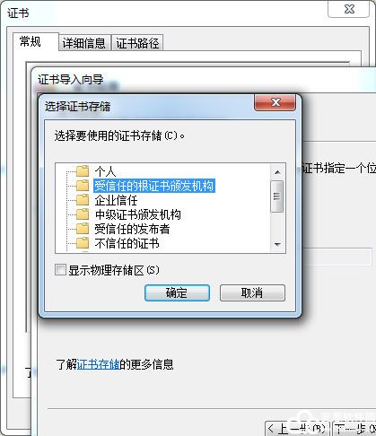
Task: Click the 受信任的发布者 folder icon
Action: pos(83,229)
